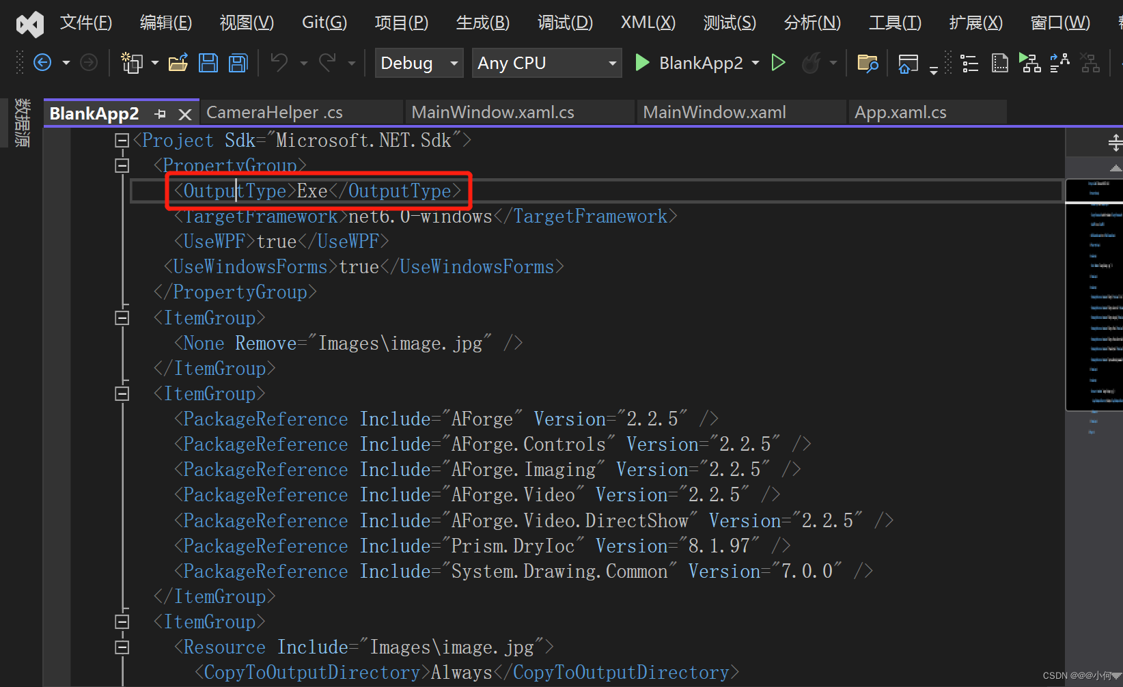Click the scrollbar up arrow

pos(1115,168)
